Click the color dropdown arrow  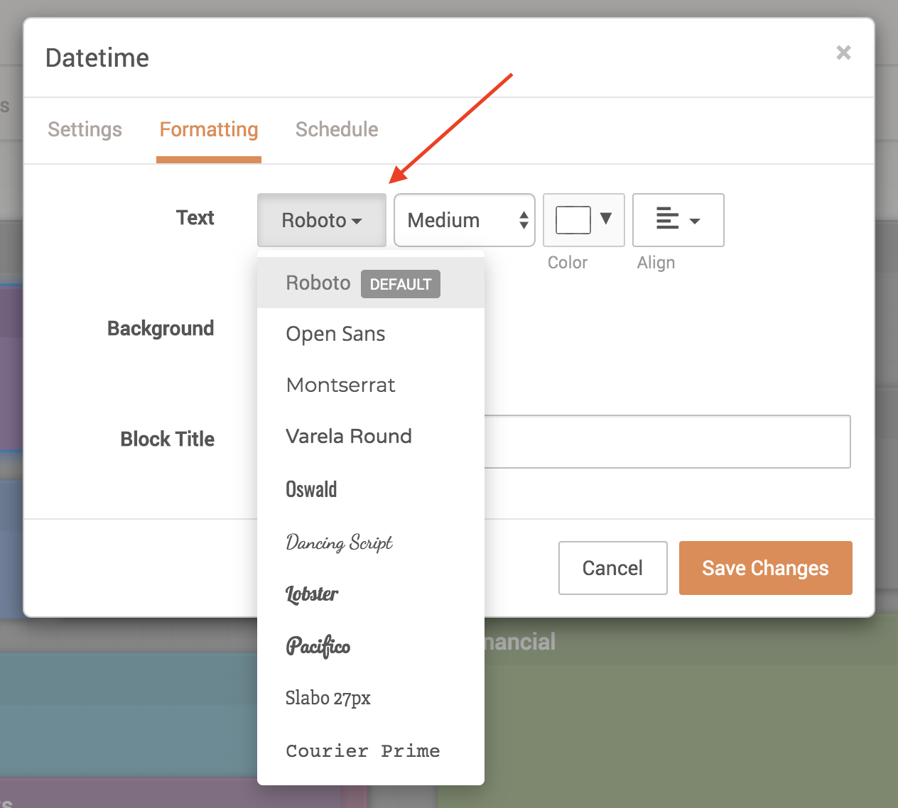(x=604, y=220)
